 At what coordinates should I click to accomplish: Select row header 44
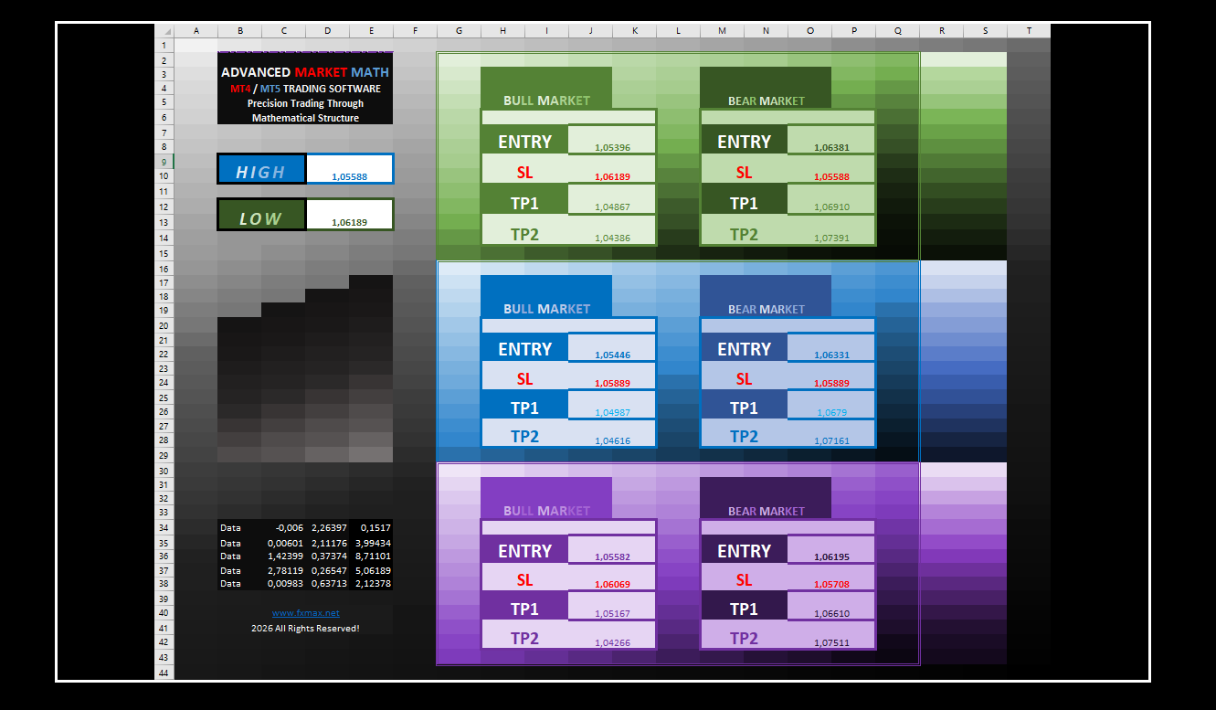(164, 673)
